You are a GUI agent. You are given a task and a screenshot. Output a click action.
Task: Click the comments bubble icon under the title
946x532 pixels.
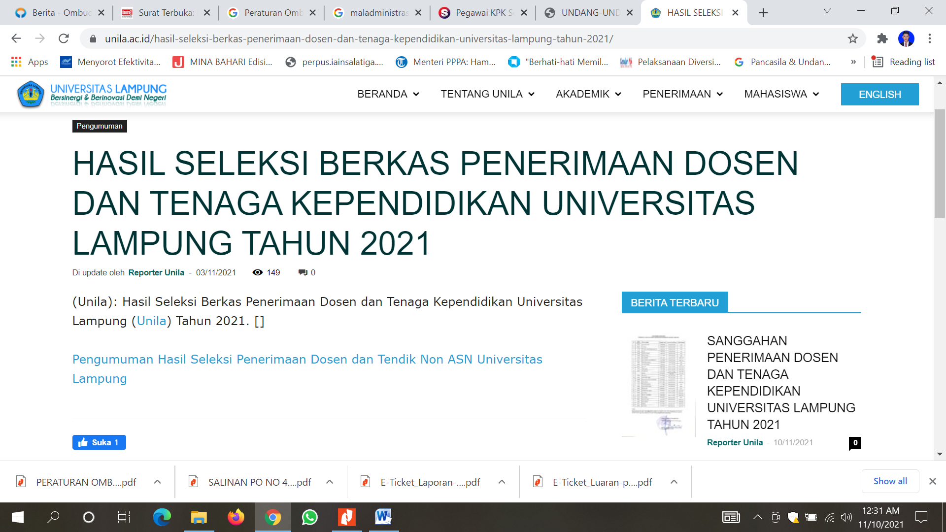[303, 272]
